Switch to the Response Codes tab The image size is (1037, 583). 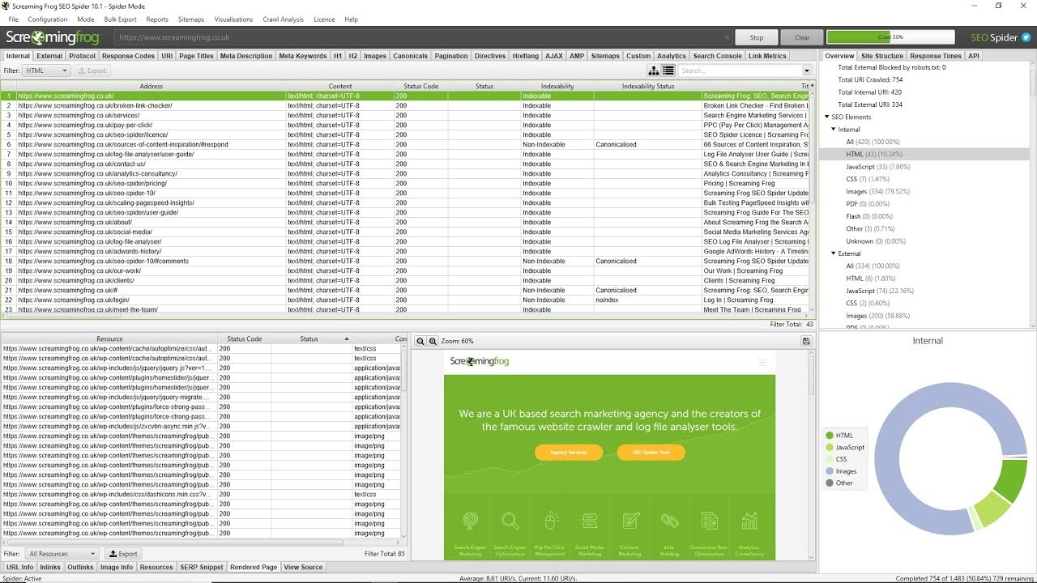(128, 56)
